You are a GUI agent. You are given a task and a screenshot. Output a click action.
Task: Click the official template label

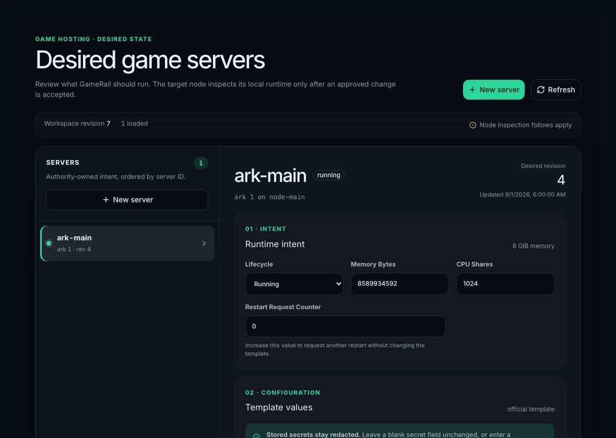[x=530, y=409]
